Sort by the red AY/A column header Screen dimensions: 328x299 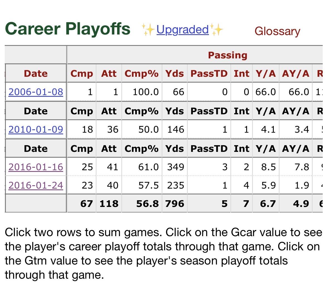295,73
